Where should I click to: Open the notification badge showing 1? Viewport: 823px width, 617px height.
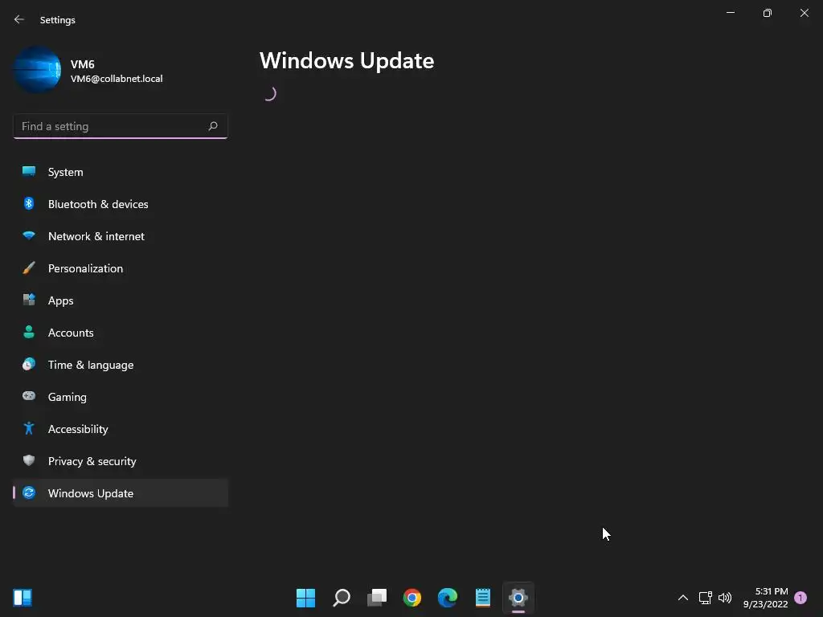pyautogui.click(x=800, y=598)
